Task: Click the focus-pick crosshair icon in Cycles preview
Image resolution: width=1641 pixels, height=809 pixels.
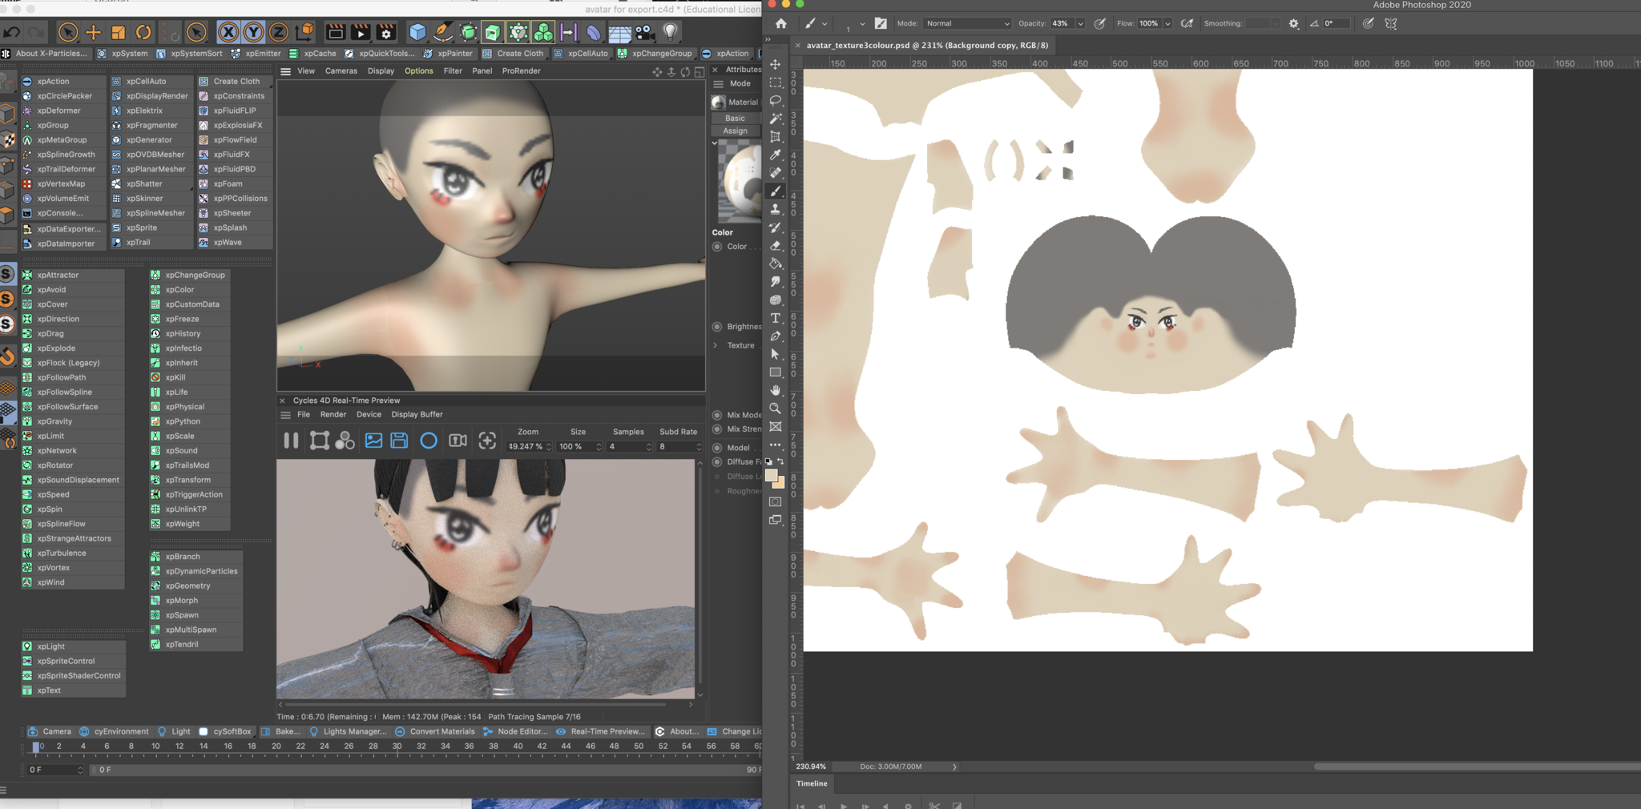Action: point(487,441)
